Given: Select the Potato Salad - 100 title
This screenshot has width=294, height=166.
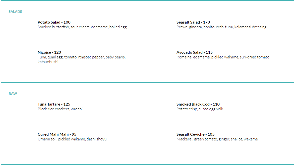Looking at the screenshot, I should point(54,22).
